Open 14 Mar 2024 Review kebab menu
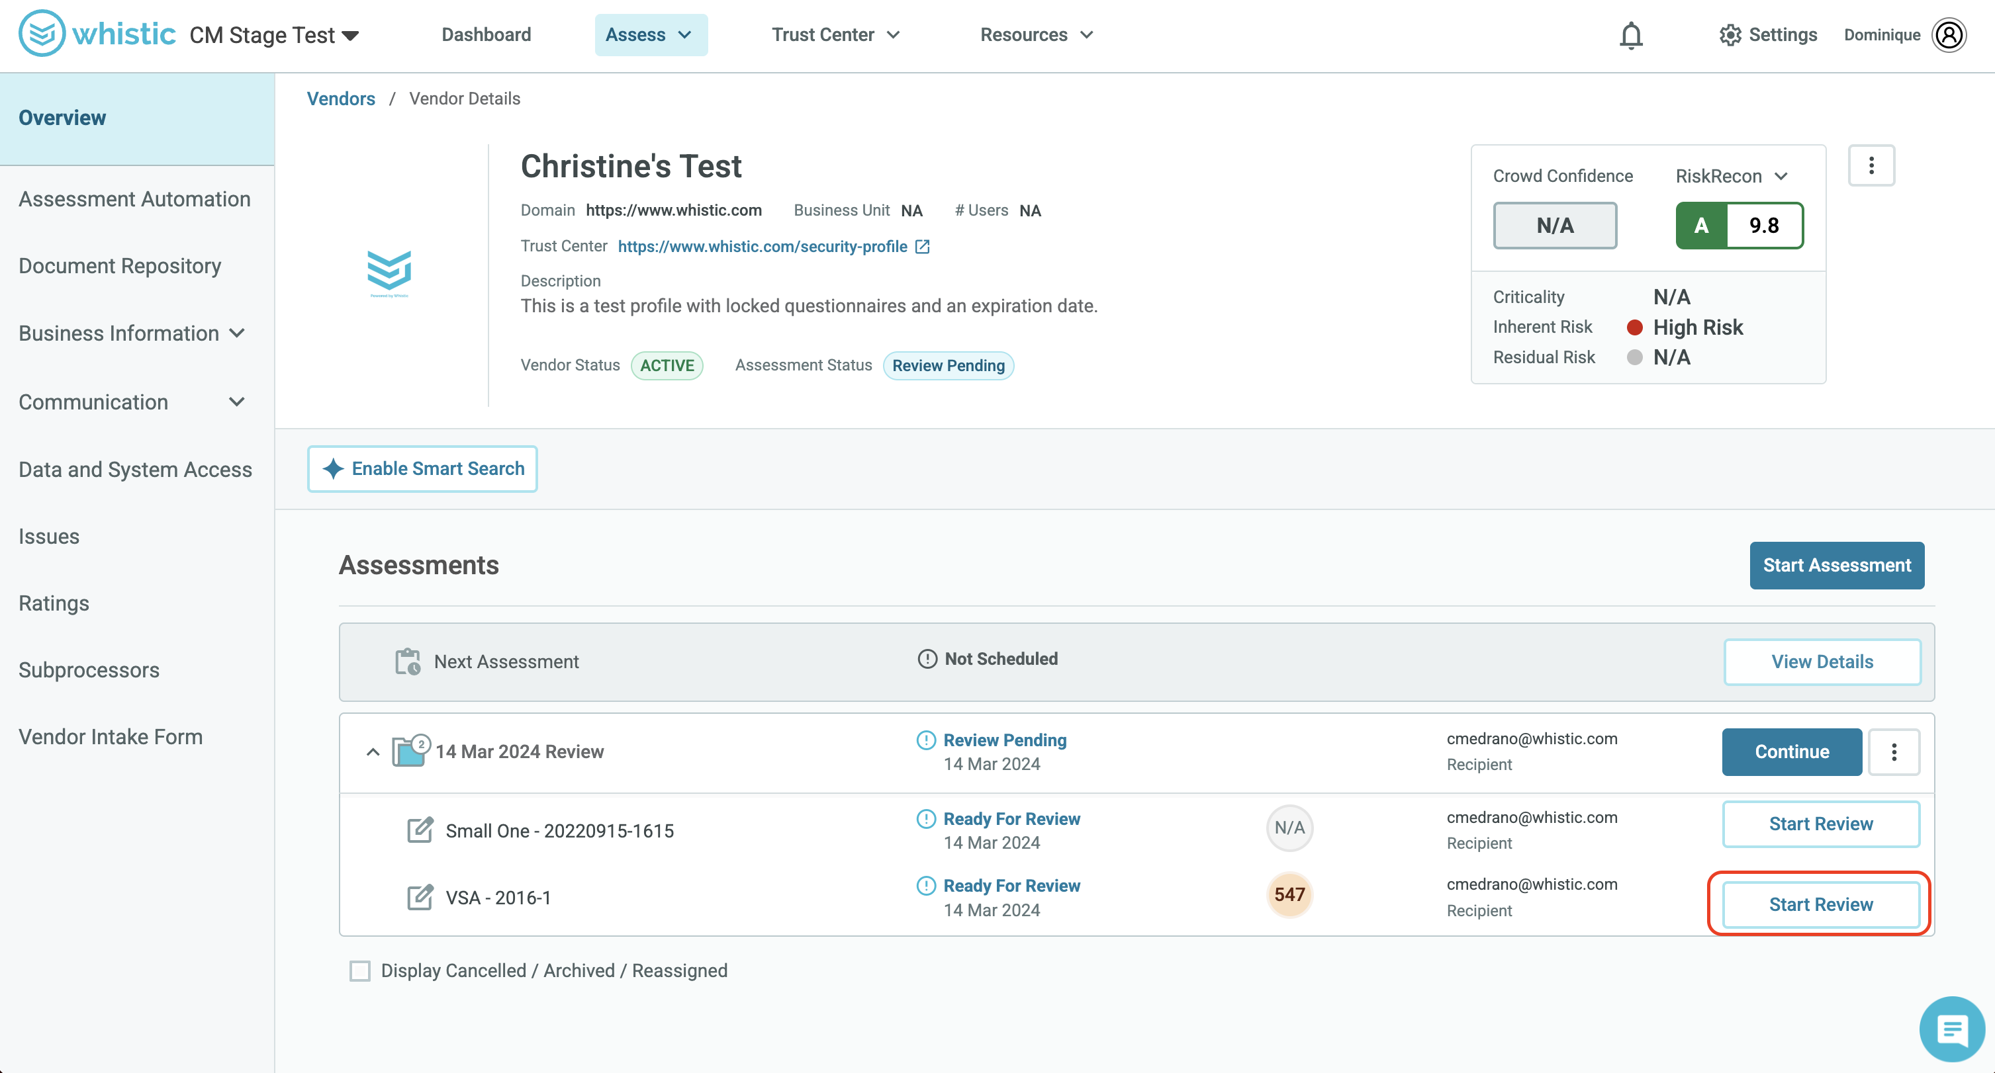This screenshot has width=1995, height=1073. (1894, 751)
